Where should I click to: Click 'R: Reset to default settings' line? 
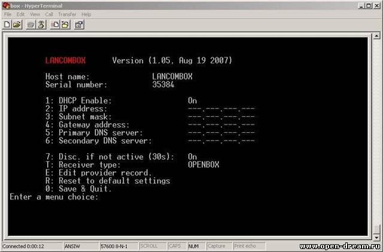(x=108, y=181)
